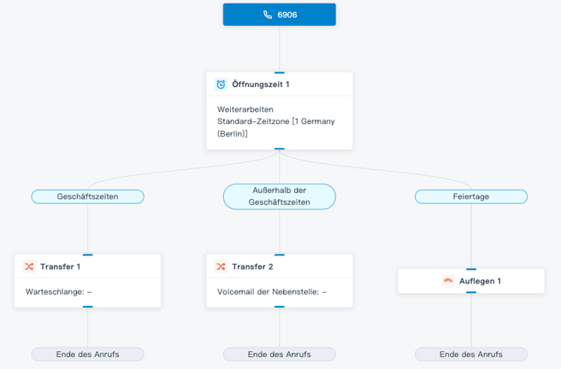561x369 pixels.
Task: Click the red hang-up icon of Auflegen 1
Action: click(447, 281)
